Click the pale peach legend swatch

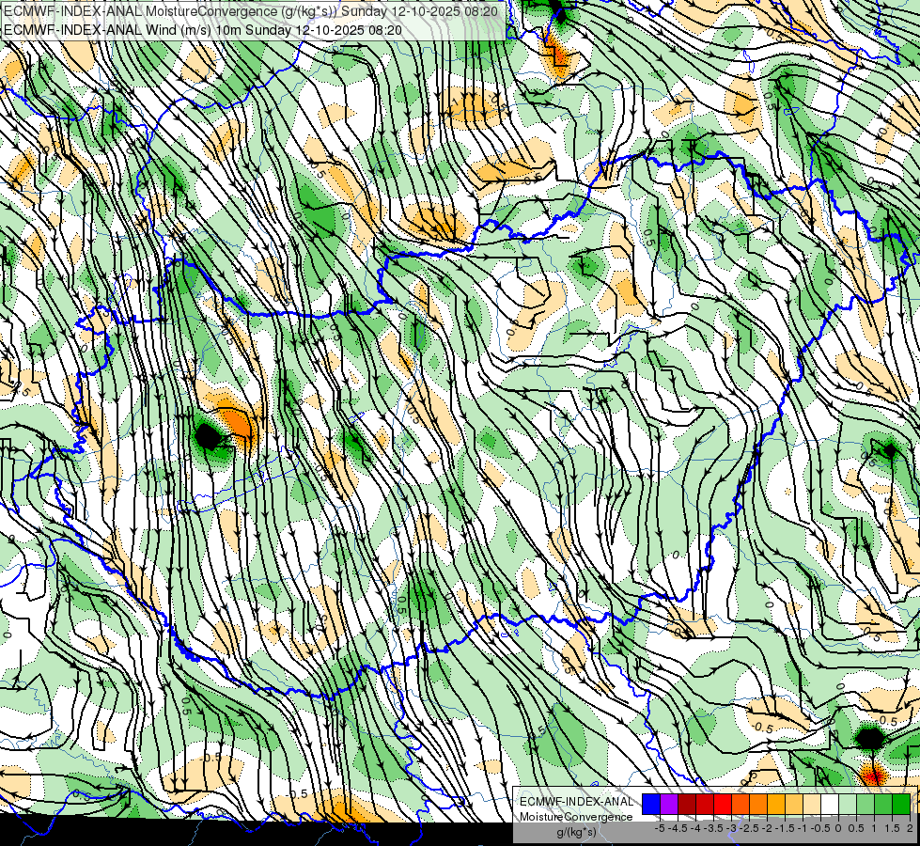(x=812, y=805)
